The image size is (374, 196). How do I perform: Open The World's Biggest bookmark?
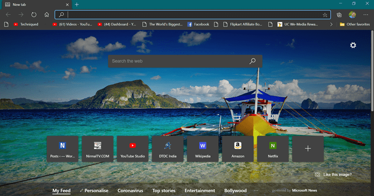(162, 24)
